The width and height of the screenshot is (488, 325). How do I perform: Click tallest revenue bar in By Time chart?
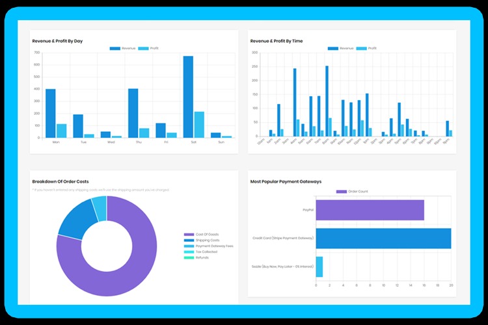[327, 101]
